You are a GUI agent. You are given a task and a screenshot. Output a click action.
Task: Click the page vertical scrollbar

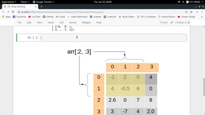coord(204,87)
